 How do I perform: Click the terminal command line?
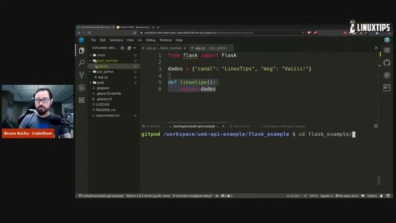click(x=248, y=134)
